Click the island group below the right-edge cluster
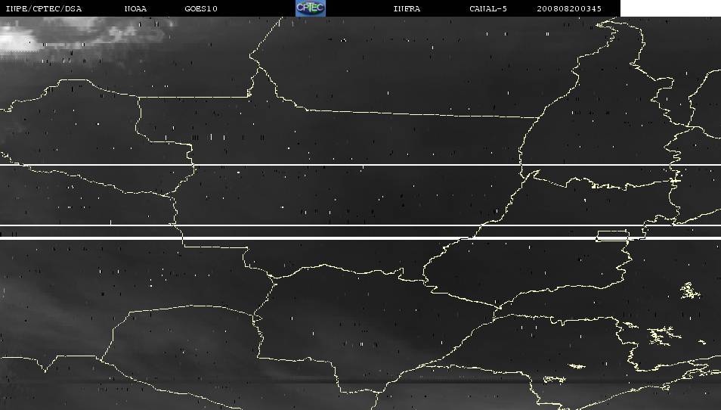 [662, 334]
